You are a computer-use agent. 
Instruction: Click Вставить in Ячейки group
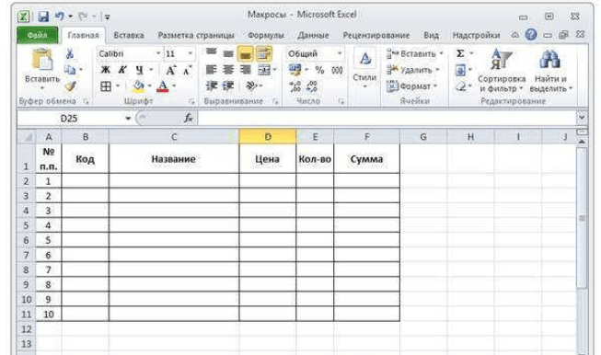[415, 54]
